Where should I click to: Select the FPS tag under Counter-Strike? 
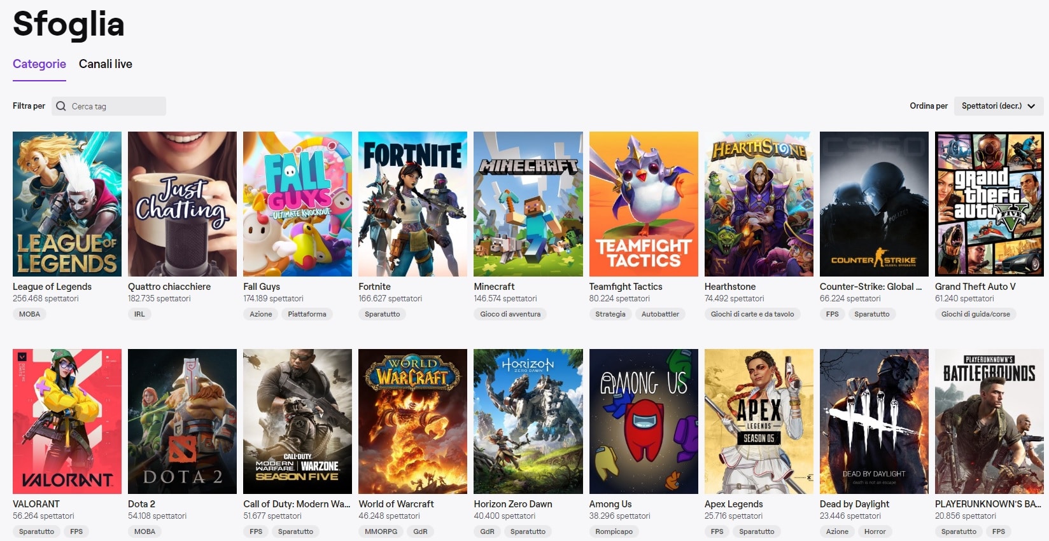833,314
